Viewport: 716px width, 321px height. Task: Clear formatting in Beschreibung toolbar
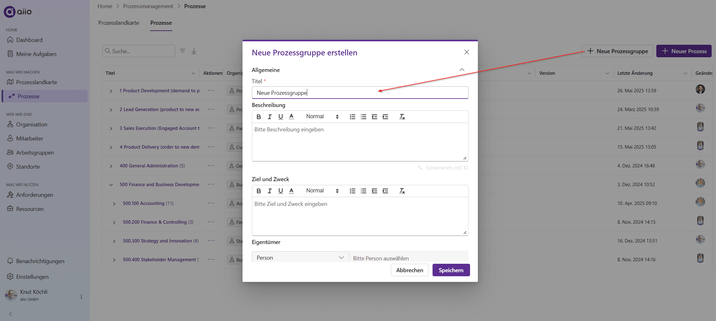pos(402,117)
